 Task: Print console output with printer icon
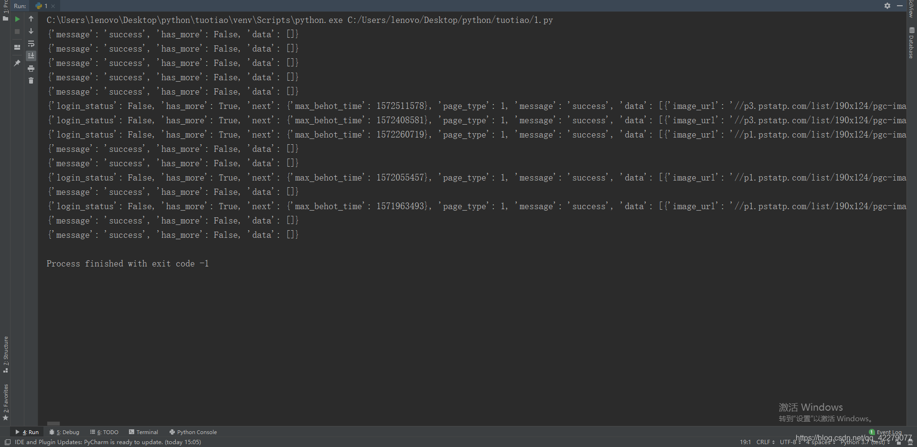[31, 69]
